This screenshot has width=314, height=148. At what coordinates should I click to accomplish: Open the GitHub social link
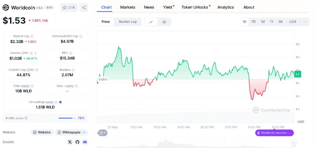pos(78,142)
